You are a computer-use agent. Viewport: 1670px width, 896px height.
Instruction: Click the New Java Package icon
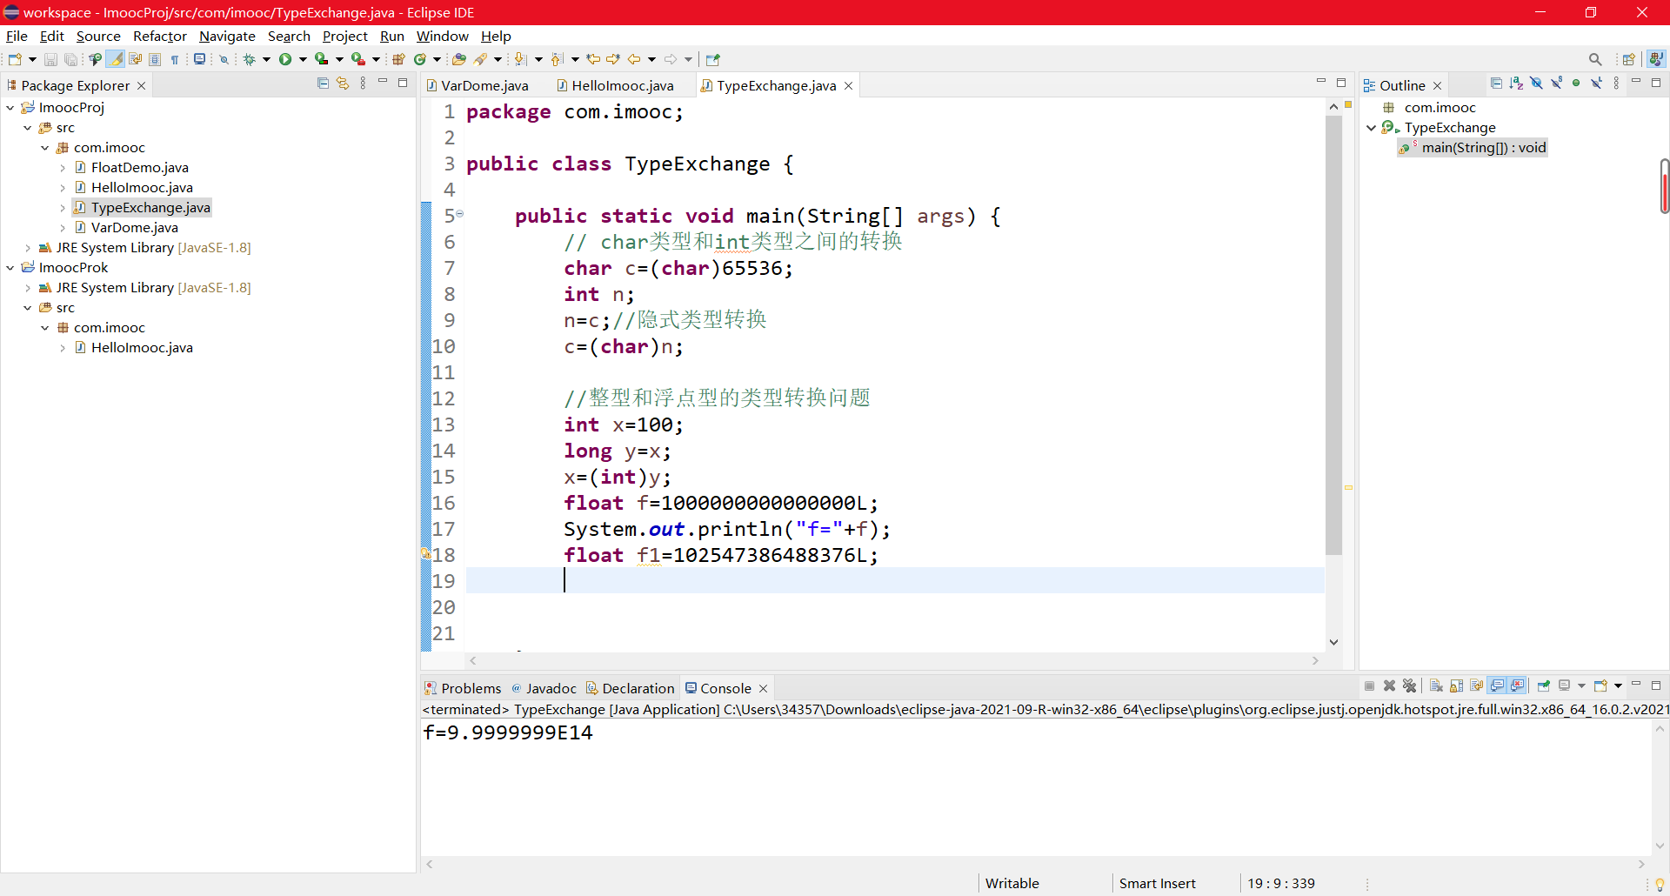click(398, 59)
